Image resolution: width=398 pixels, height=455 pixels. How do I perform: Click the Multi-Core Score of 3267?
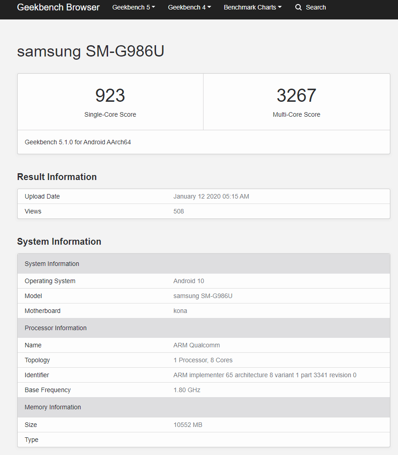click(296, 95)
